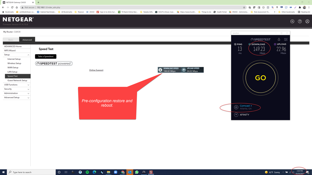
Task: Close the NETGEAR Gateway CAX30 tab
Action: click(33, 2)
